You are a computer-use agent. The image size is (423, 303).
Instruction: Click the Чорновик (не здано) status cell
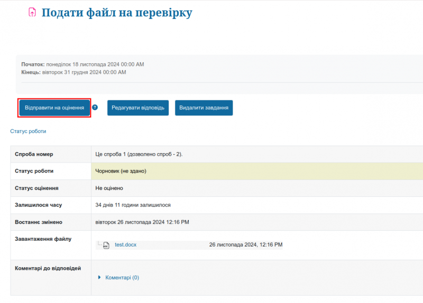(x=121, y=171)
